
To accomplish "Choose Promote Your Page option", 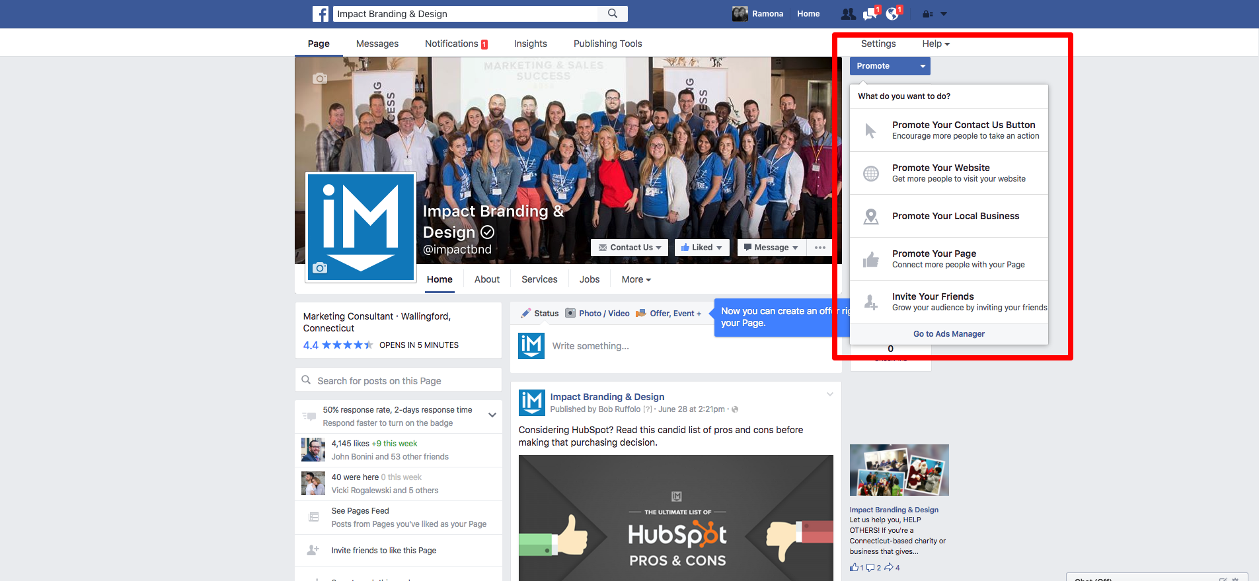I will [x=949, y=259].
